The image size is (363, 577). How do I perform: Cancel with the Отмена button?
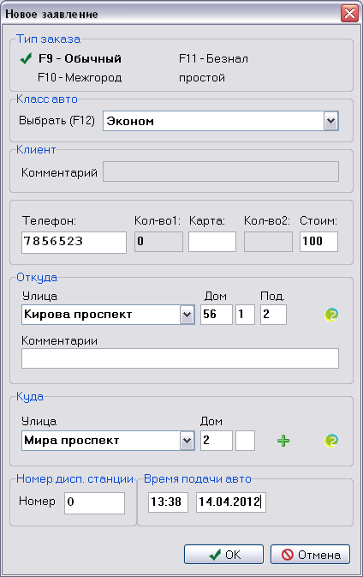click(310, 555)
